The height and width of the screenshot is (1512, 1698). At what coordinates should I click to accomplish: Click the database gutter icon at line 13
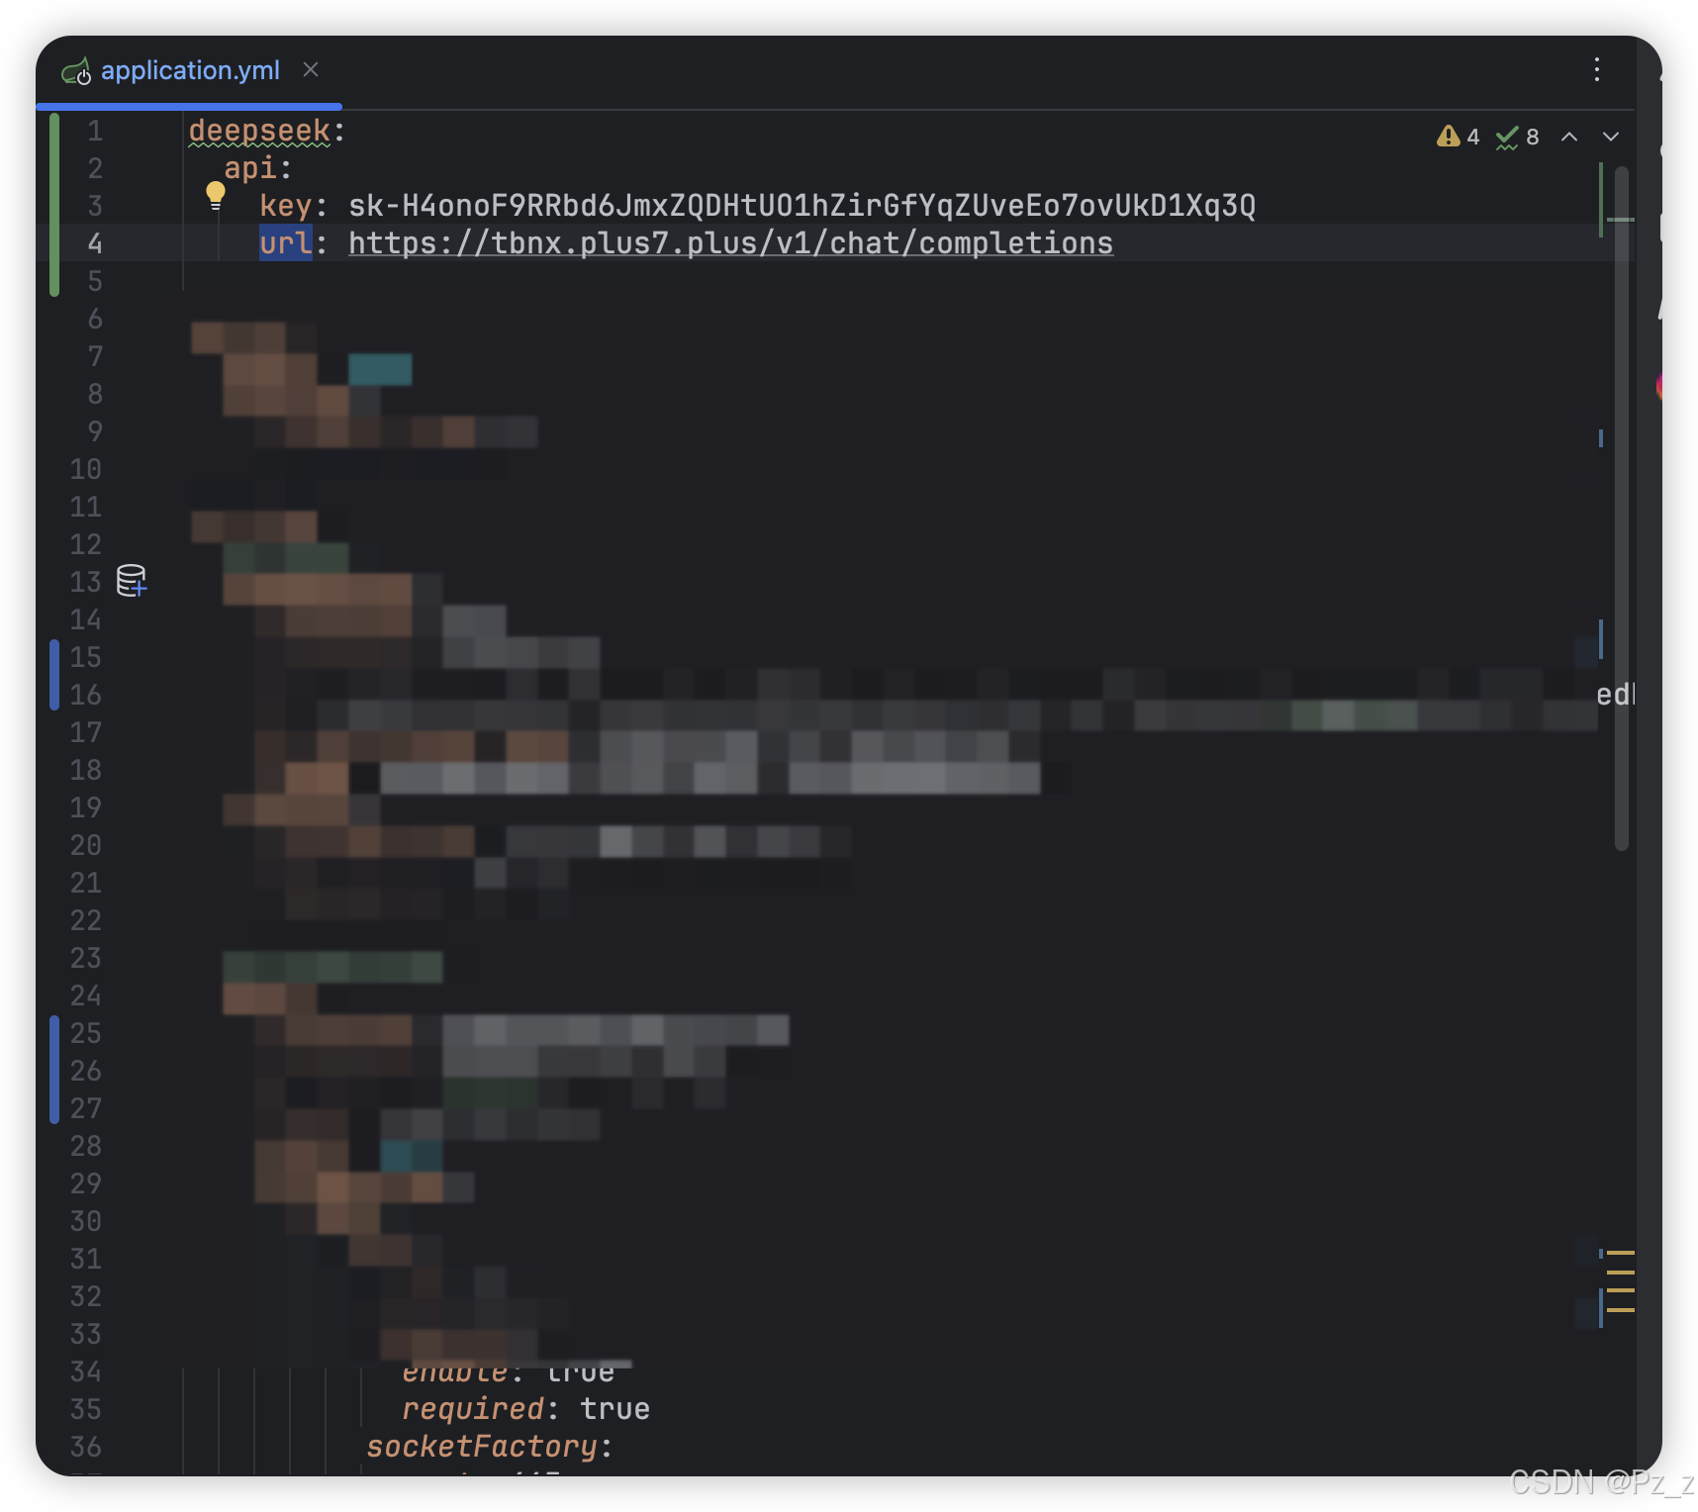(129, 582)
